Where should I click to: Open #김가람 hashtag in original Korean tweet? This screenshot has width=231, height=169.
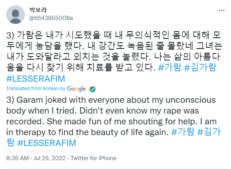(200, 67)
